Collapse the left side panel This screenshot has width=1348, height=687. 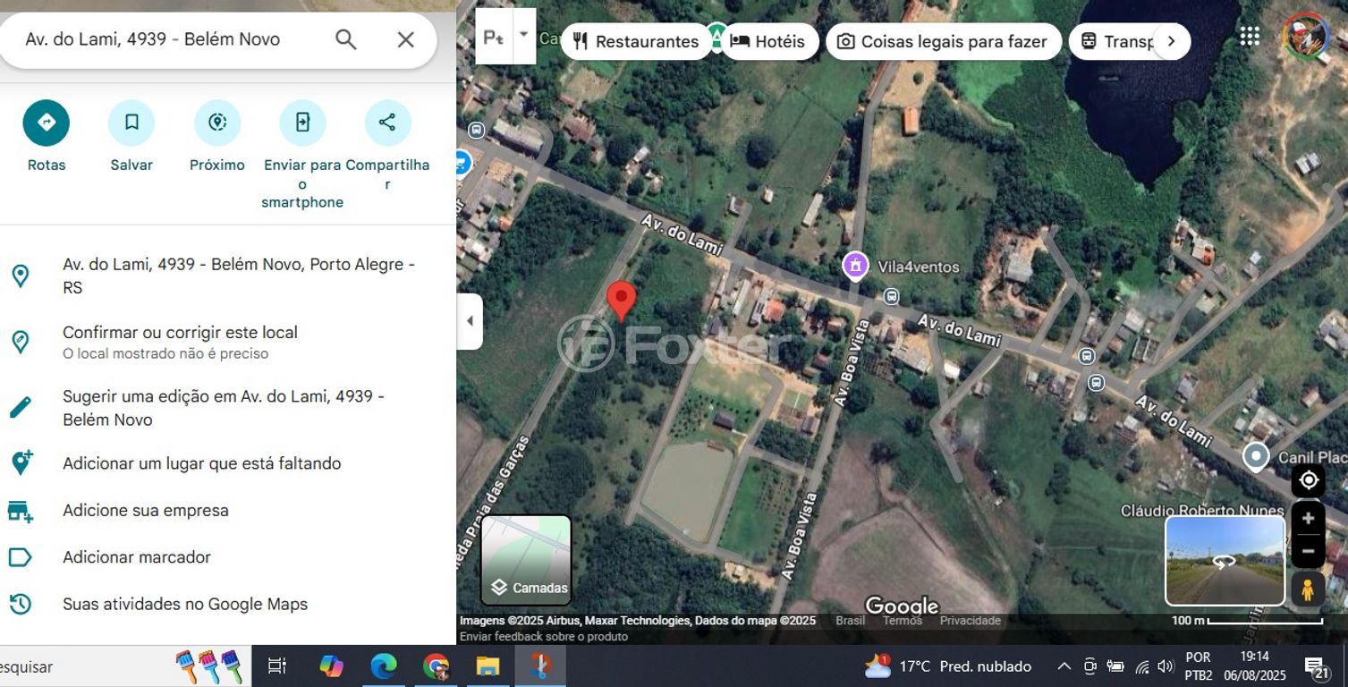click(x=470, y=320)
